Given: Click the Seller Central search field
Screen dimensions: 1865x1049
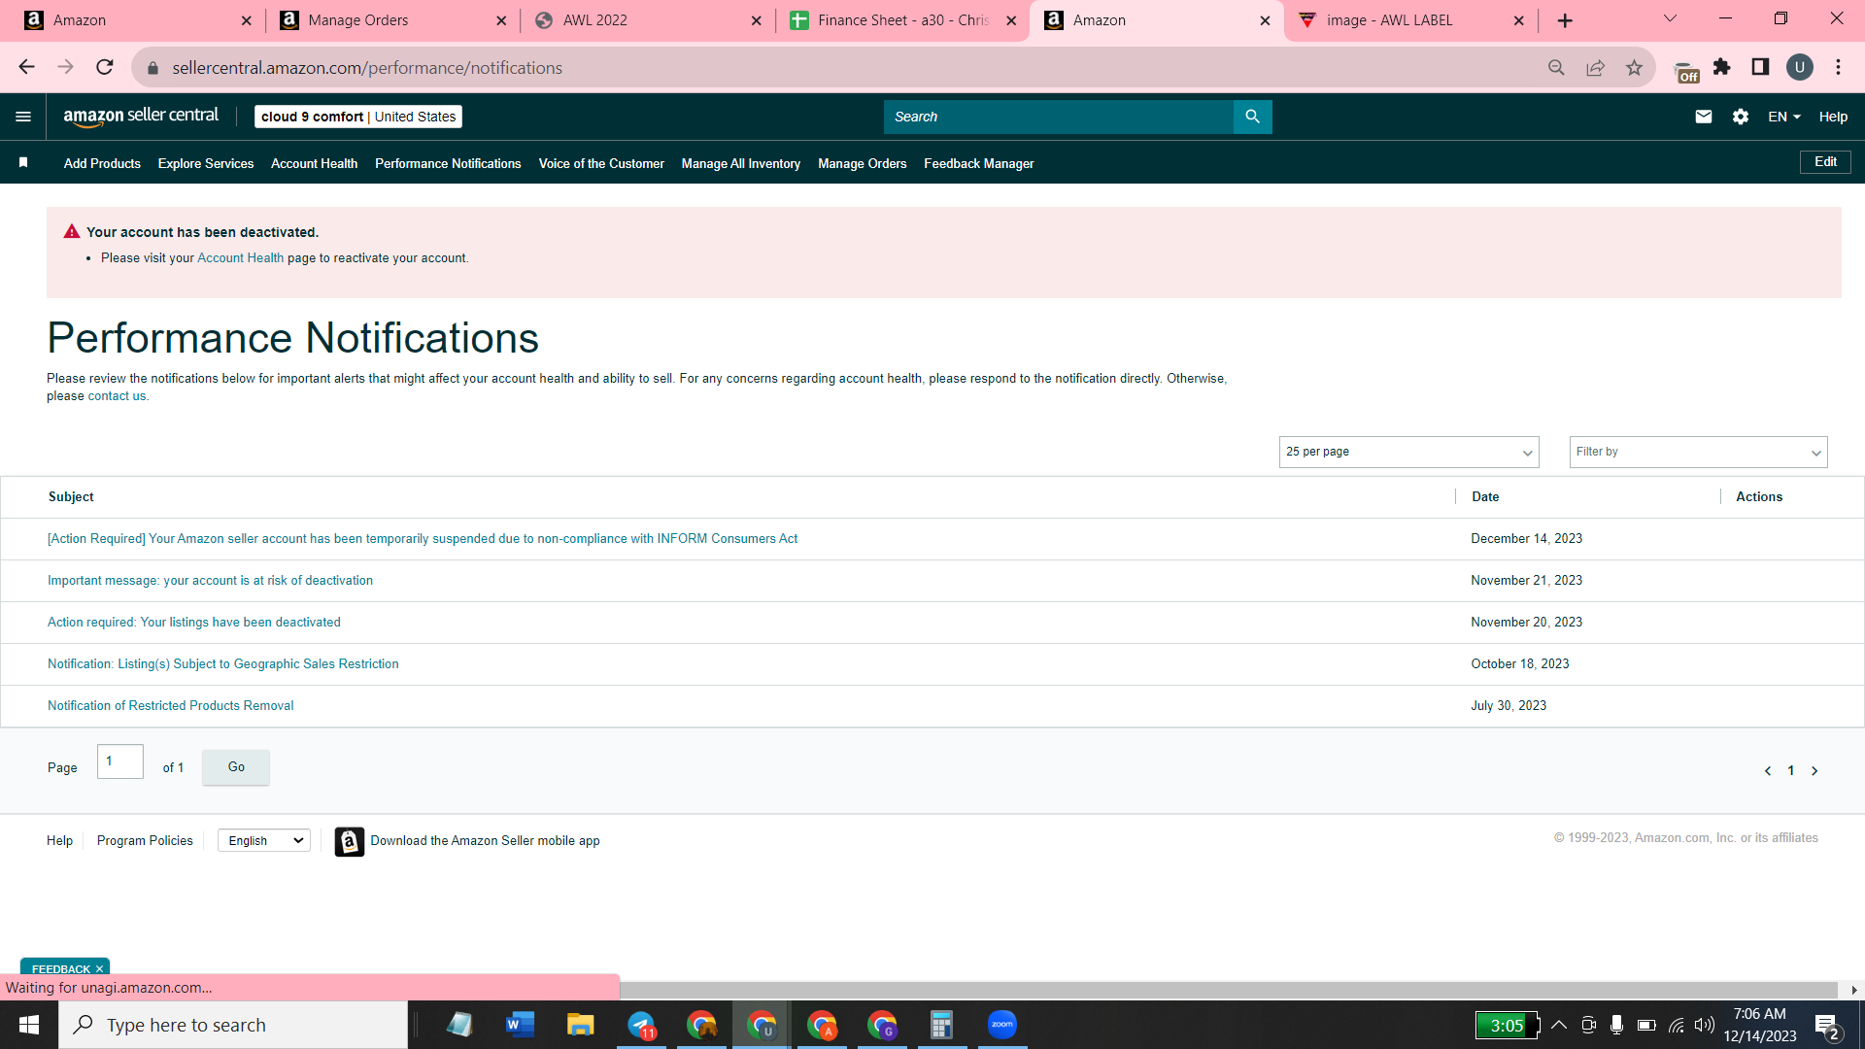Looking at the screenshot, I should [1059, 117].
